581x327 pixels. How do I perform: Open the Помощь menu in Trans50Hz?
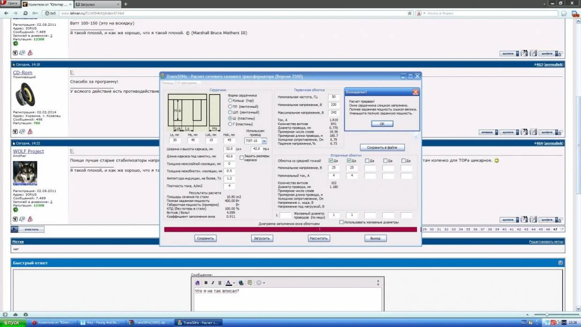[167, 83]
